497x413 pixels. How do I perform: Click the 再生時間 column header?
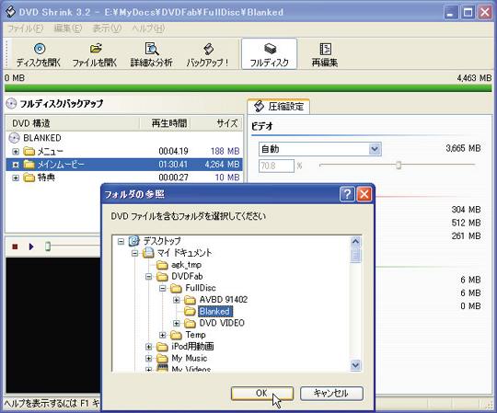[x=165, y=123]
